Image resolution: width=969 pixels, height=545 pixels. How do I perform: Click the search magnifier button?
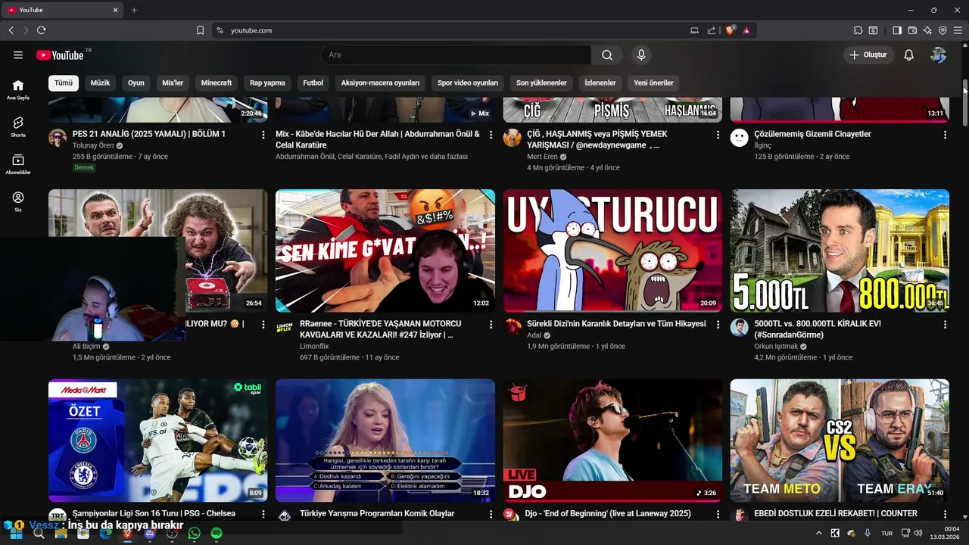607,54
